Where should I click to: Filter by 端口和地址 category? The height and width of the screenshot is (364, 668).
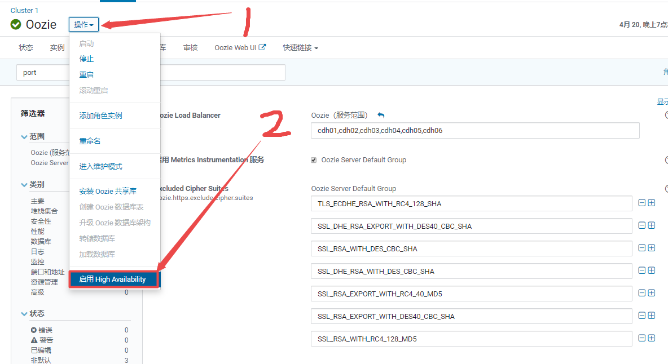pyautogui.click(x=48, y=272)
